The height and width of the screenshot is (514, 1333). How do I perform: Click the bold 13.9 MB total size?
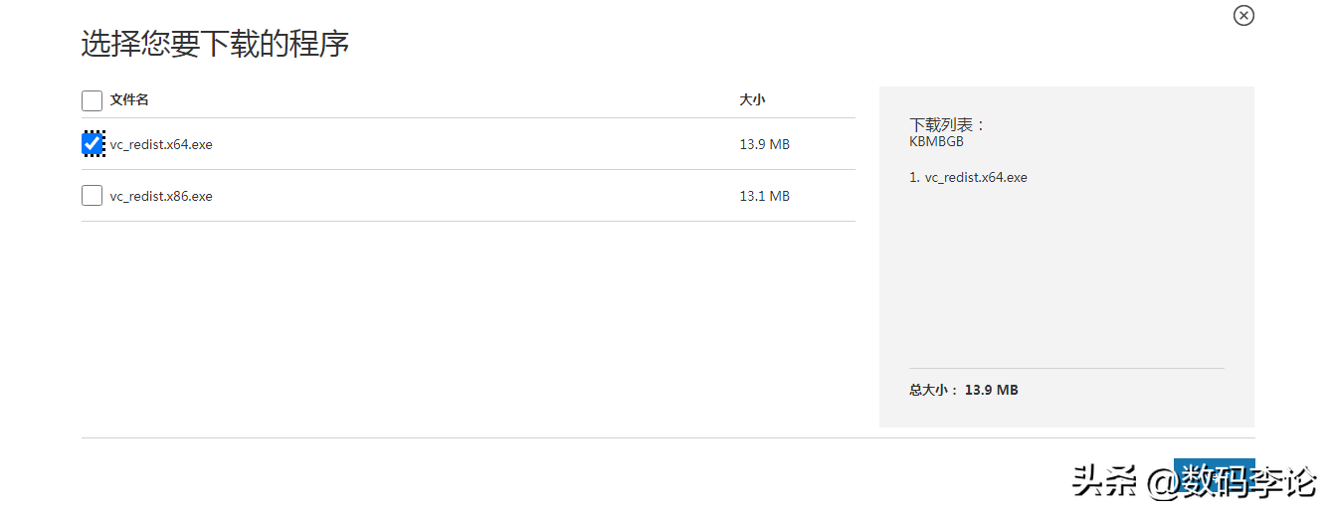click(x=992, y=390)
